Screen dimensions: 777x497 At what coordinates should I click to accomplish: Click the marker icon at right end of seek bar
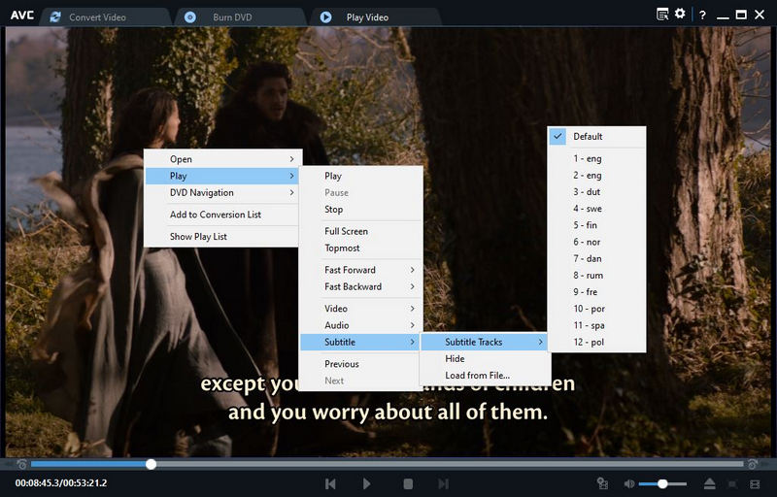pos(753,464)
